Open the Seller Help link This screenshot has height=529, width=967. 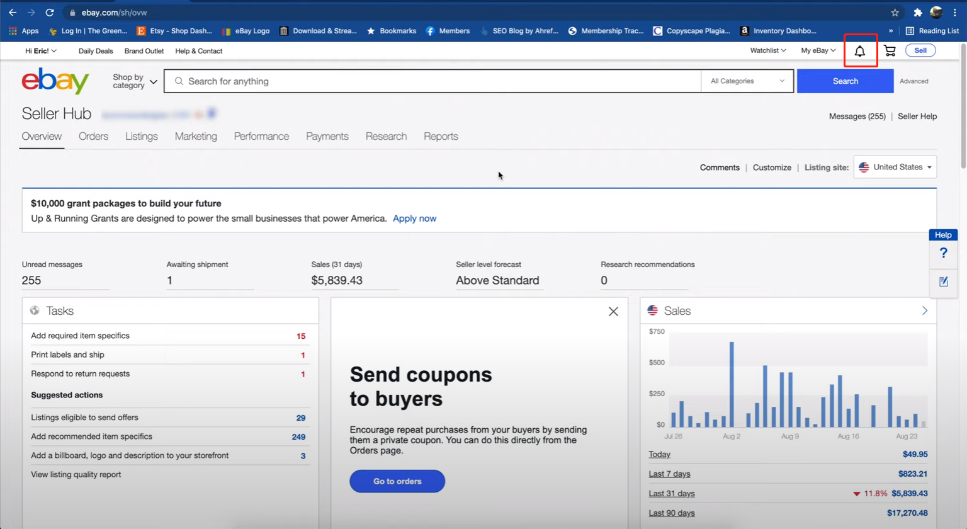tap(917, 117)
